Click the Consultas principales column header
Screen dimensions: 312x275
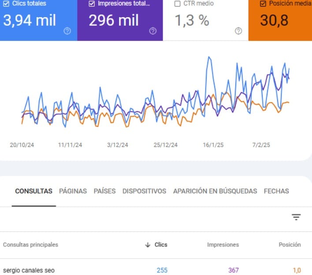pyautogui.click(x=30, y=245)
